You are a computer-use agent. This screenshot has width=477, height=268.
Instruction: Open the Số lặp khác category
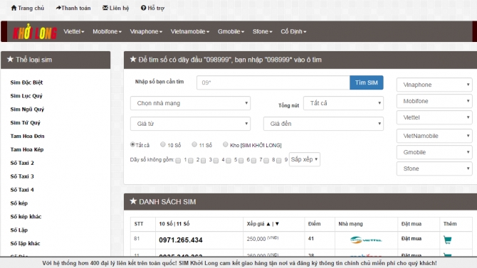(25, 243)
